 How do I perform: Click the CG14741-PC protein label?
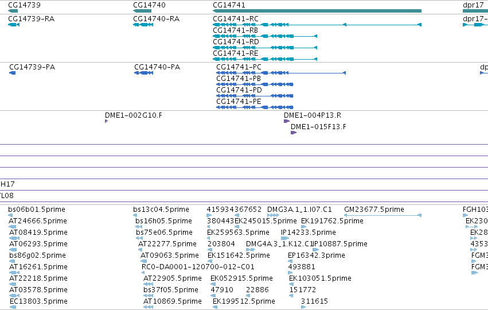point(239,67)
